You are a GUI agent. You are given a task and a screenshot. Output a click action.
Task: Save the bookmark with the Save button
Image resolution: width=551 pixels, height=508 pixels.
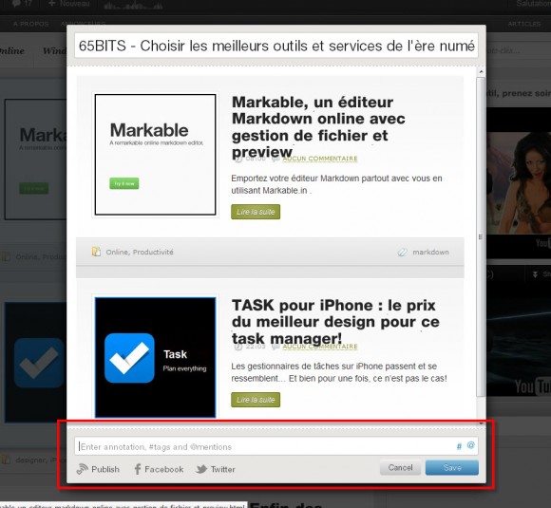point(452,467)
